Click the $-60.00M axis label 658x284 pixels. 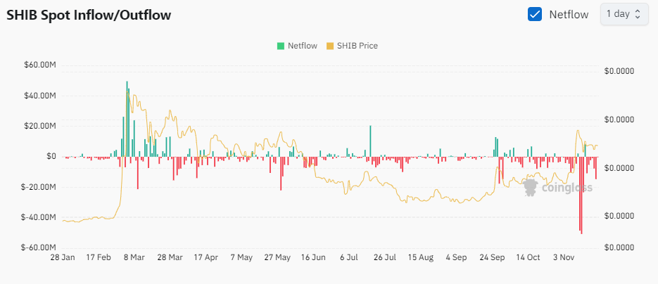click(39, 247)
